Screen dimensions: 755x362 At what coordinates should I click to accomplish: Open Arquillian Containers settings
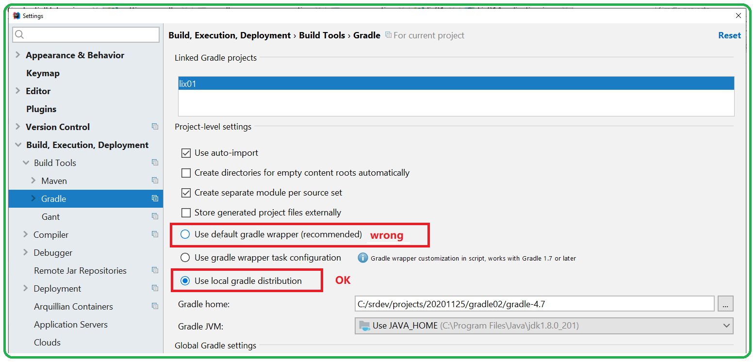coord(73,307)
